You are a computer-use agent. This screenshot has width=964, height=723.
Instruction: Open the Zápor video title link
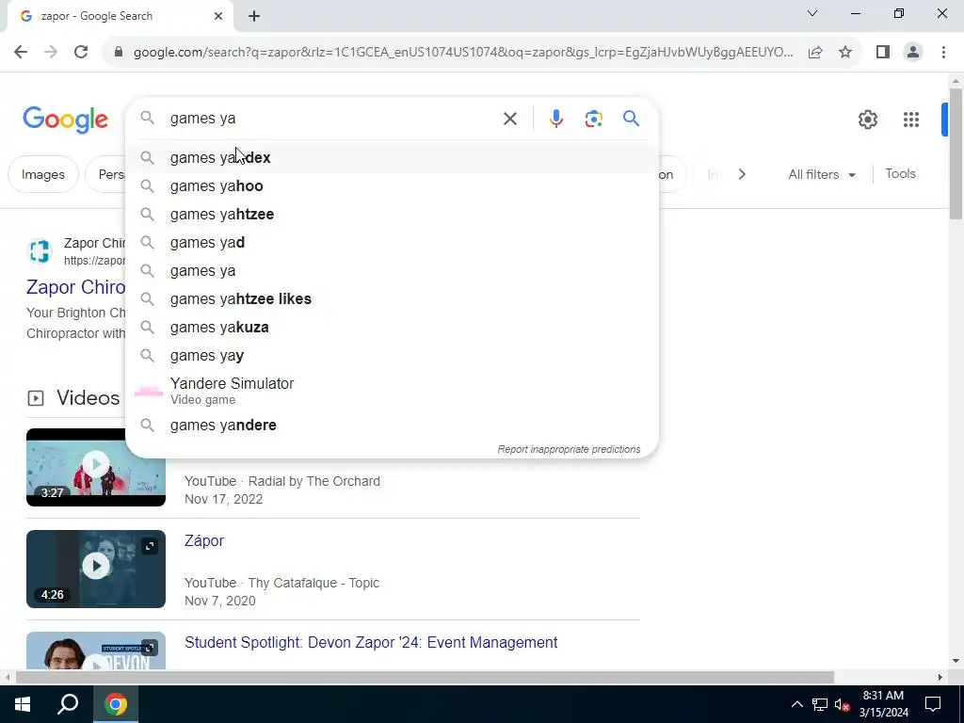click(204, 541)
